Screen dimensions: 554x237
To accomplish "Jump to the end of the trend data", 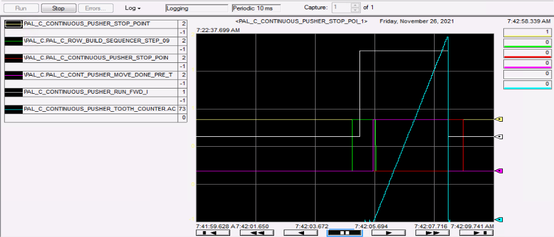I will pyautogui.click(x=477, y=233).
